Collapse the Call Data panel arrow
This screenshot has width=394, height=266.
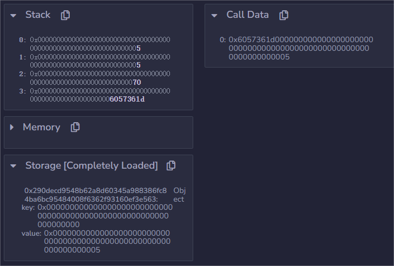[214, 16]
